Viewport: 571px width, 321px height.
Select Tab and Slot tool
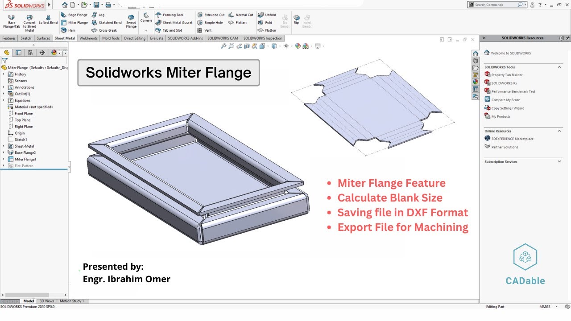169,30
